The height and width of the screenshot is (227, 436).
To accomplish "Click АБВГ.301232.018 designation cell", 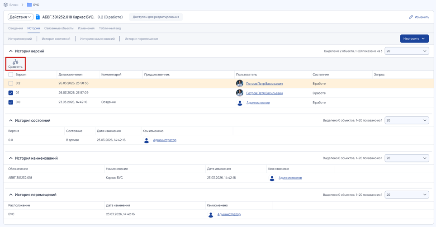I will (20, 178).
